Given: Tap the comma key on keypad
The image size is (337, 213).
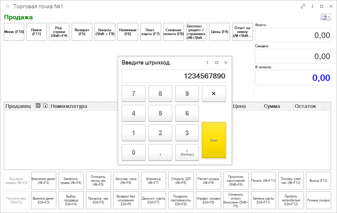Looking at the screenshot, I should 160,152.
